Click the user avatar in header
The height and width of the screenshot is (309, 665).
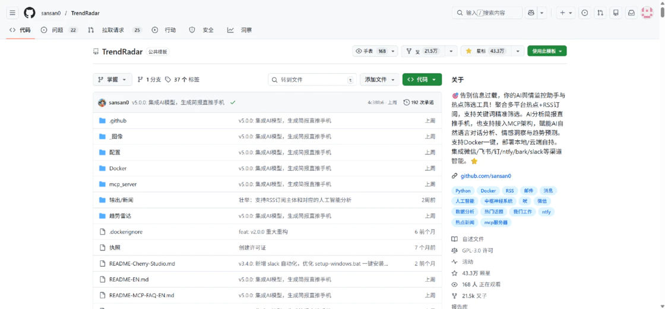(x=647, y=12)
